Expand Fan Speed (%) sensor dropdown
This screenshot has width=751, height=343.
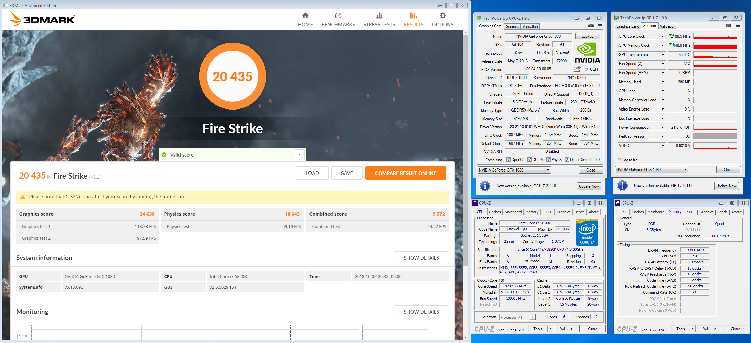663,64
